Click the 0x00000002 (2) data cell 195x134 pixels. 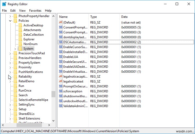[x=131, y=42]
